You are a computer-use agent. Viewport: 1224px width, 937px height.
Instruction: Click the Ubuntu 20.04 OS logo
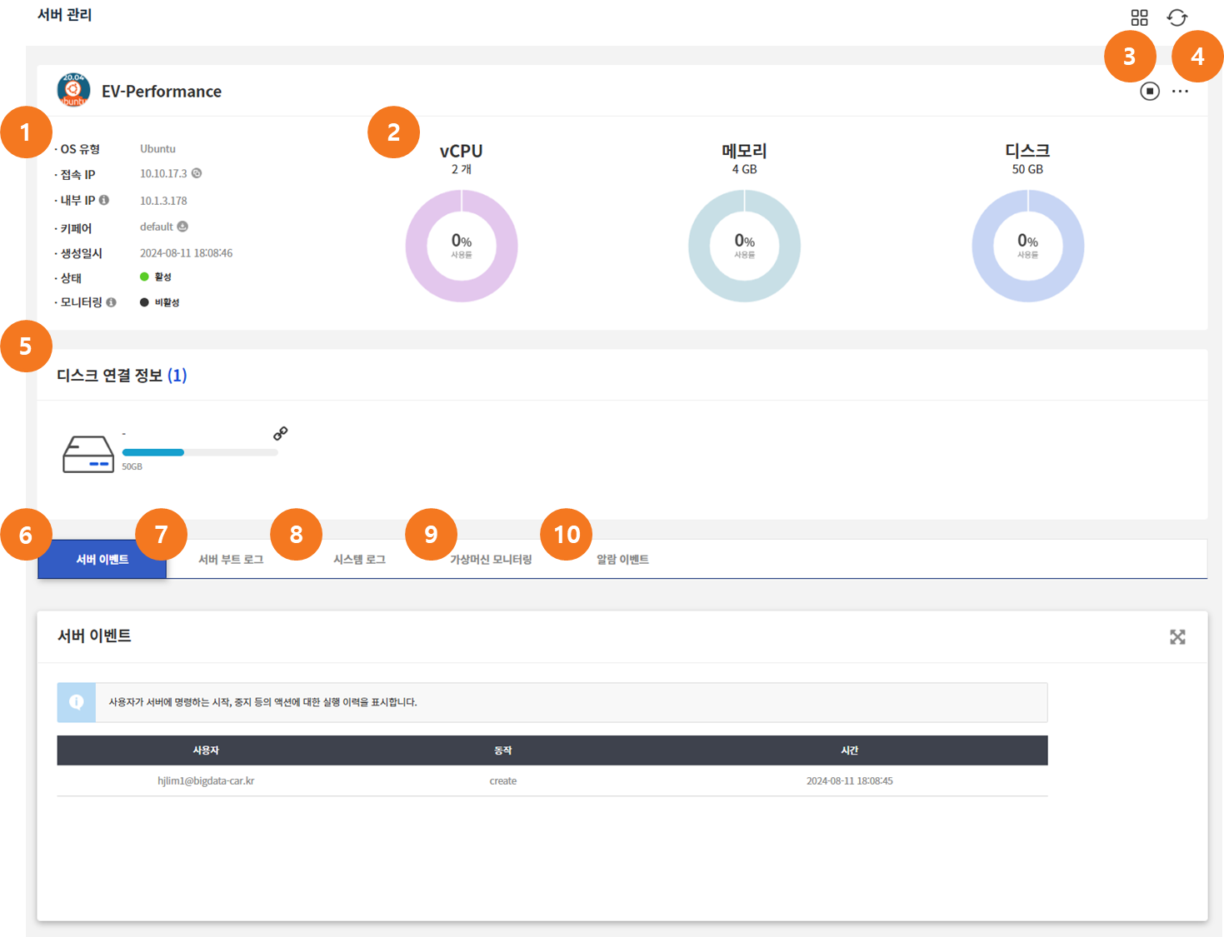point(73,91)
